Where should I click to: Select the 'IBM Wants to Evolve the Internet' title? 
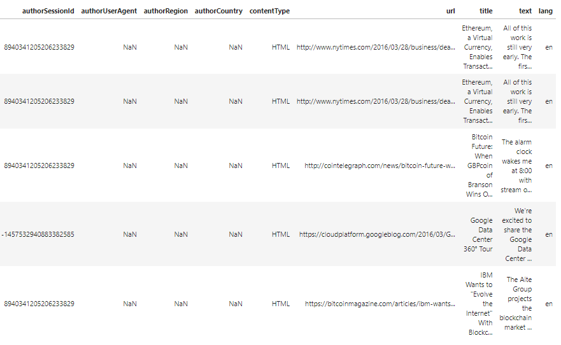tap(481, 304)
